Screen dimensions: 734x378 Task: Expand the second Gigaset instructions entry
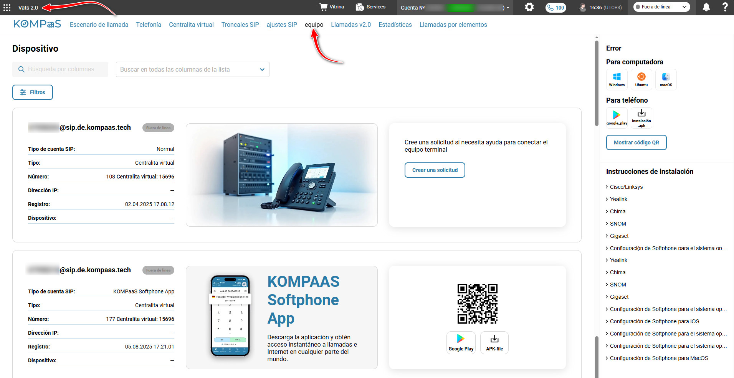coord(617,297)
